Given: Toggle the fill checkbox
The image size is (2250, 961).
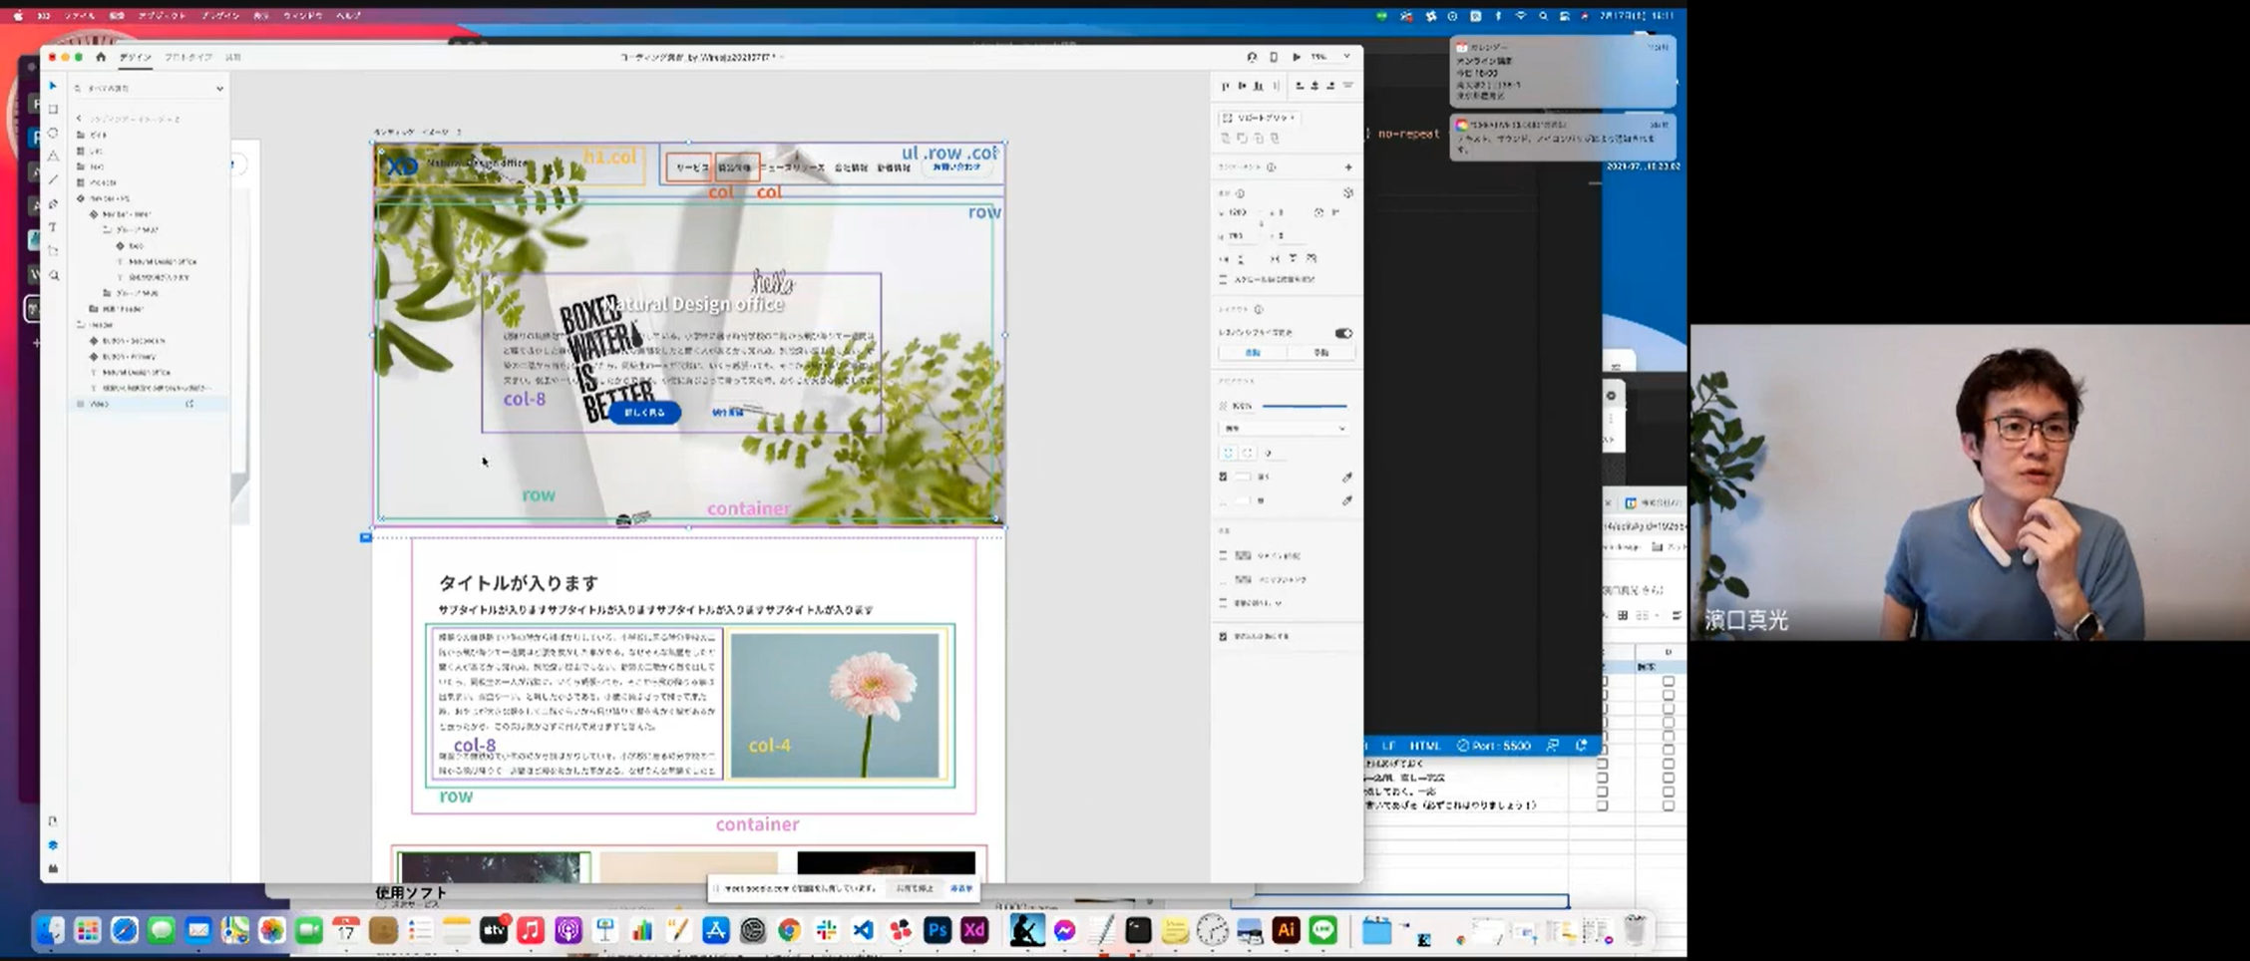Looking at the screenshot, I should [1224, 477].
